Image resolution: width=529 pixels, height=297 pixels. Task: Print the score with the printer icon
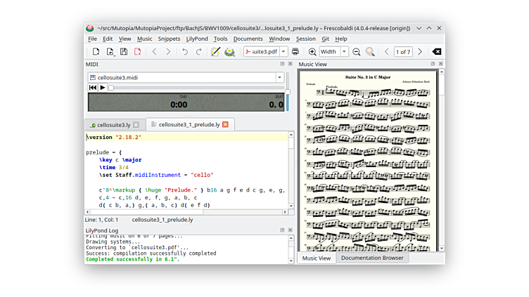click(295, 52)
